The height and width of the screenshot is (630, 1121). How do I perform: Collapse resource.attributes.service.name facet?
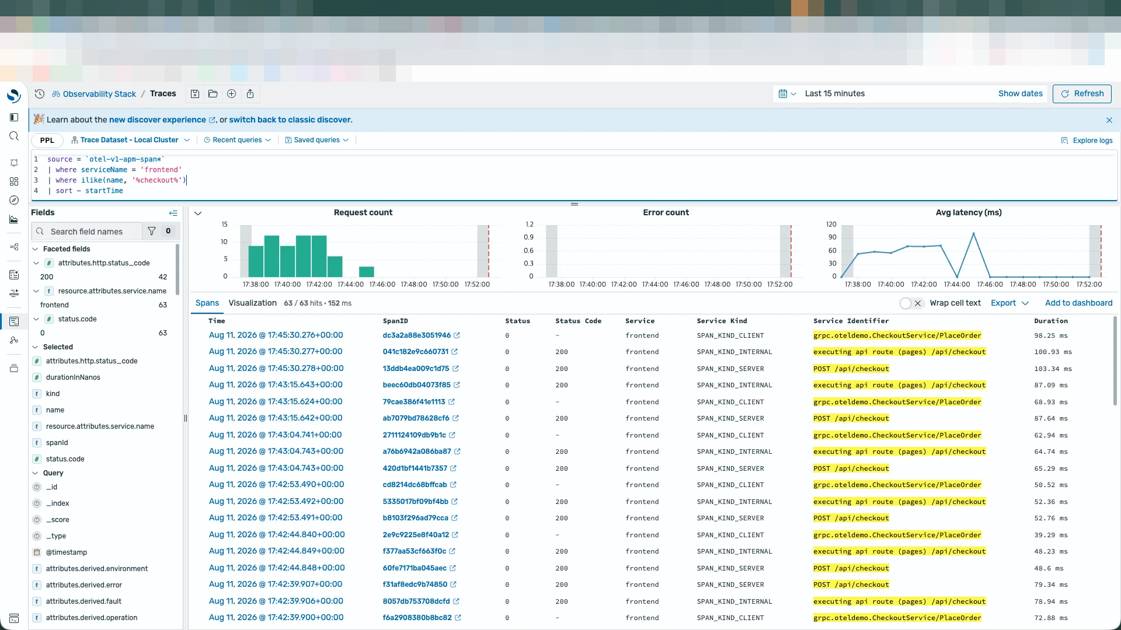tap(36, 291)
